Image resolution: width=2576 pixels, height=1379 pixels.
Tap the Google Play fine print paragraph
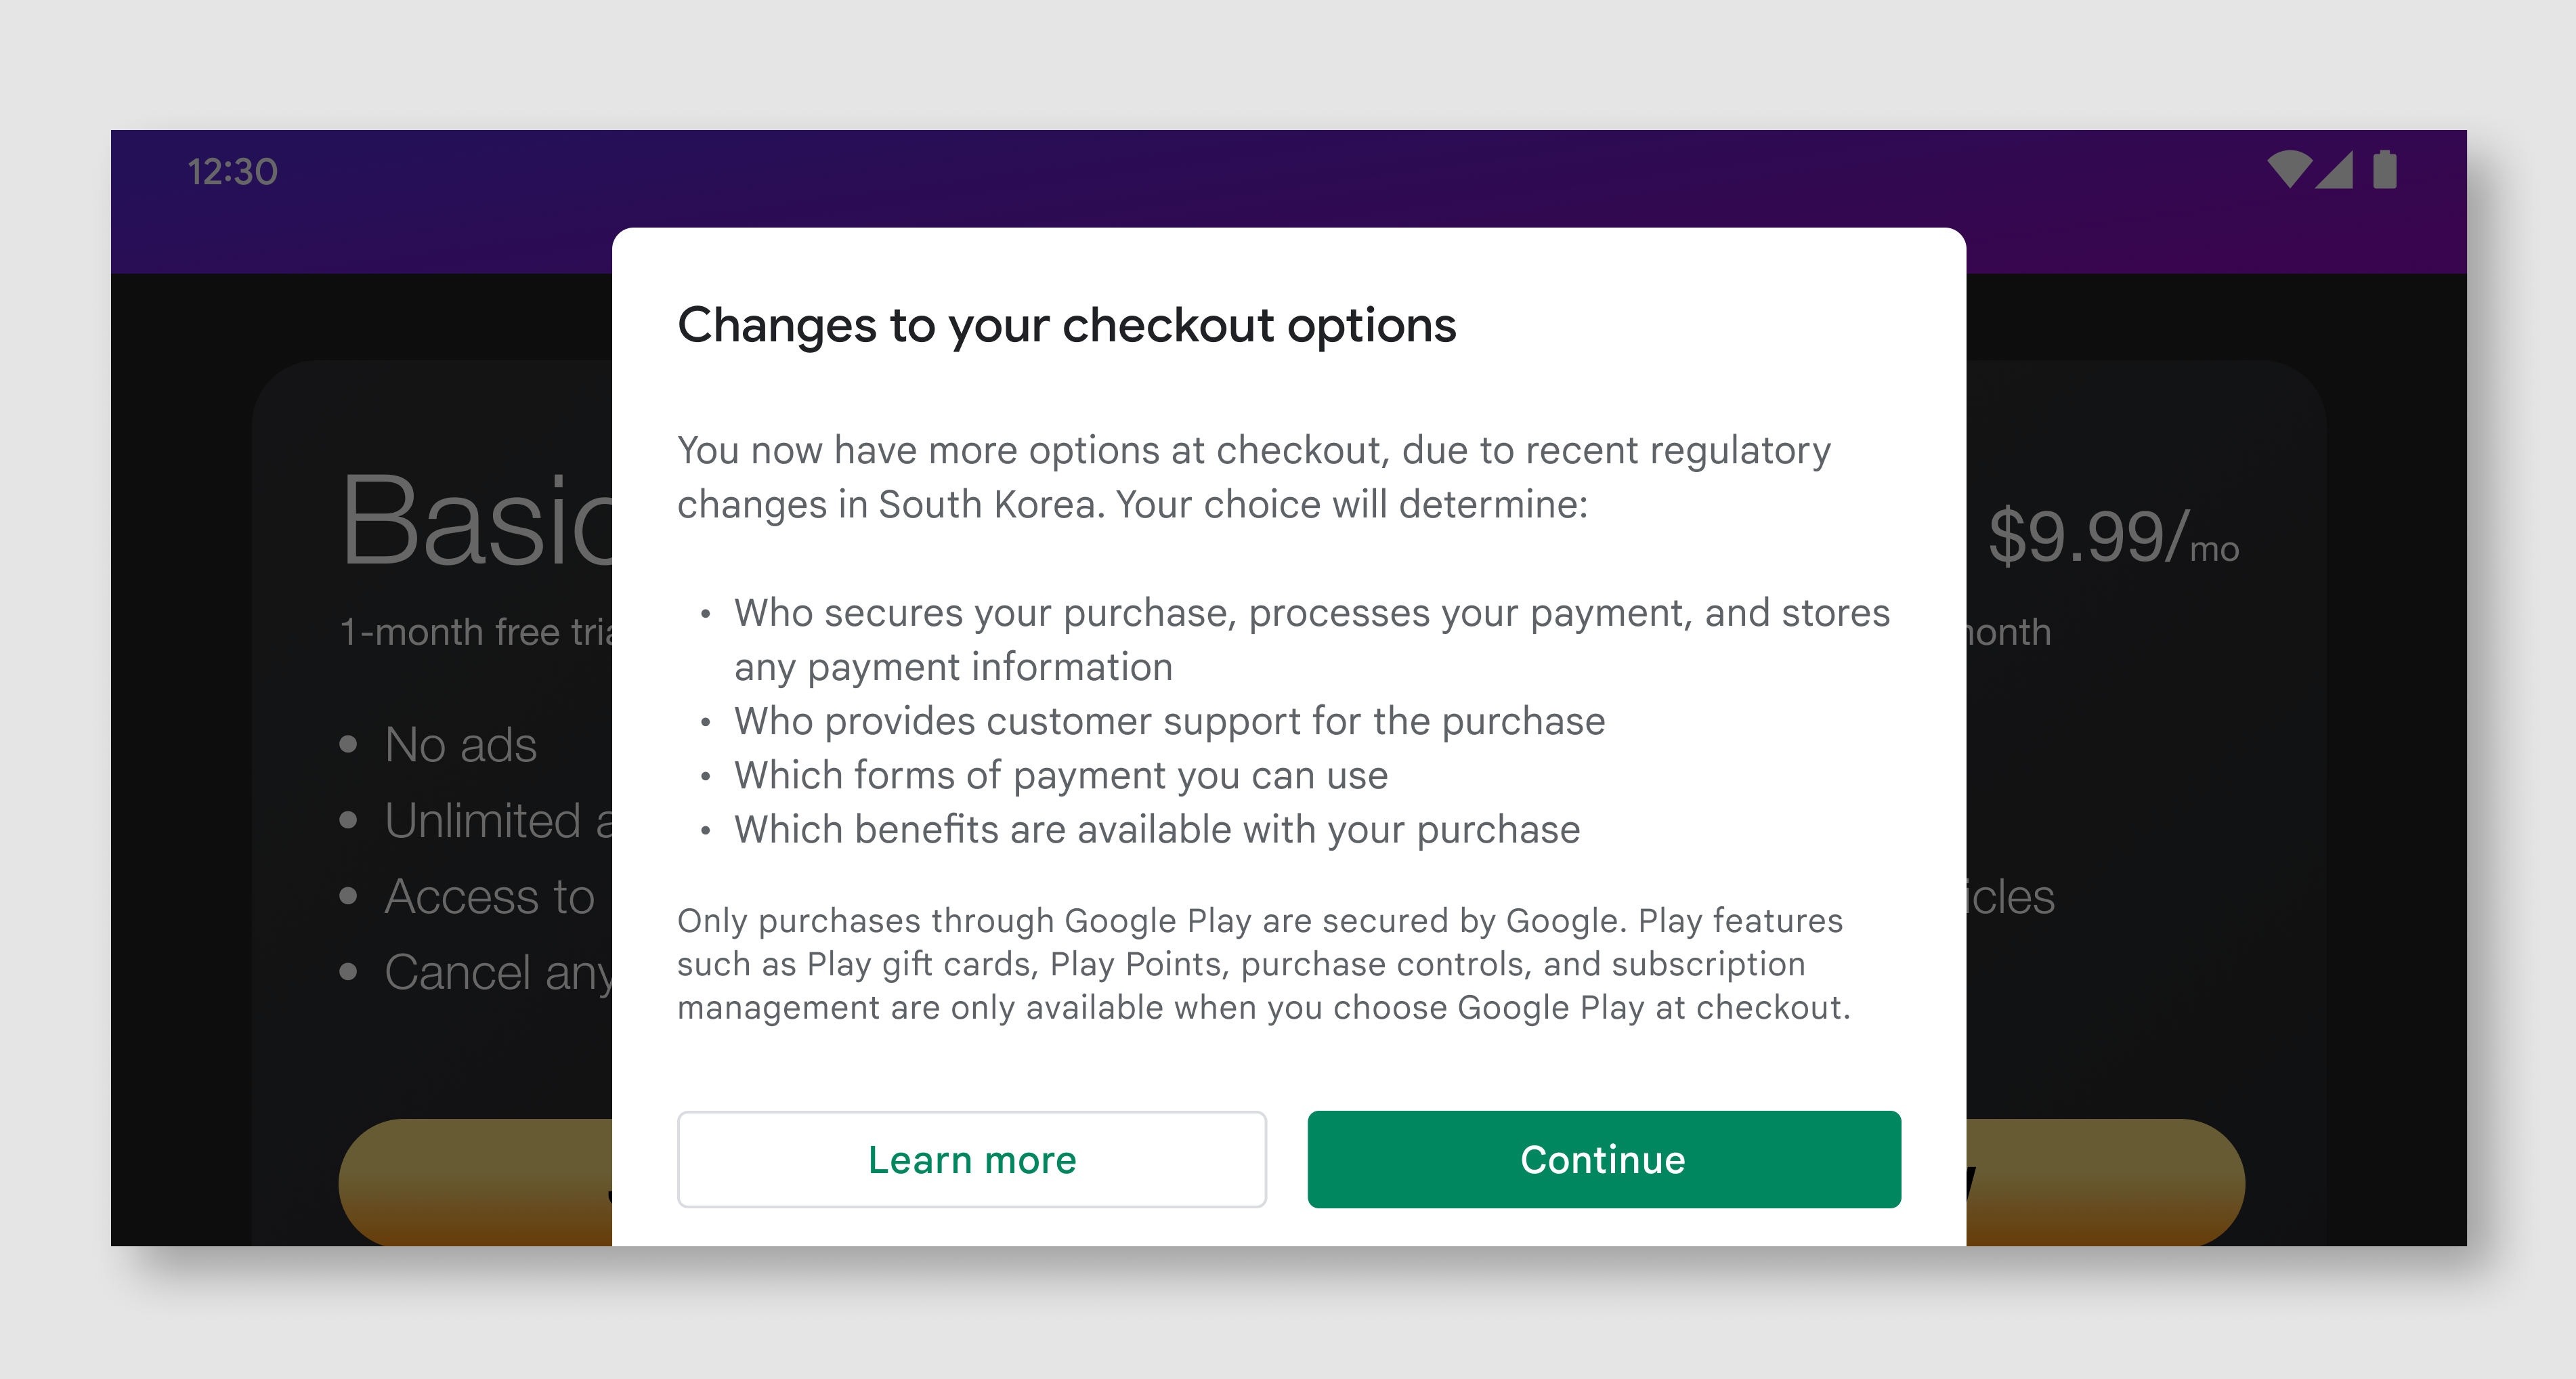[x=1270, y=963]
